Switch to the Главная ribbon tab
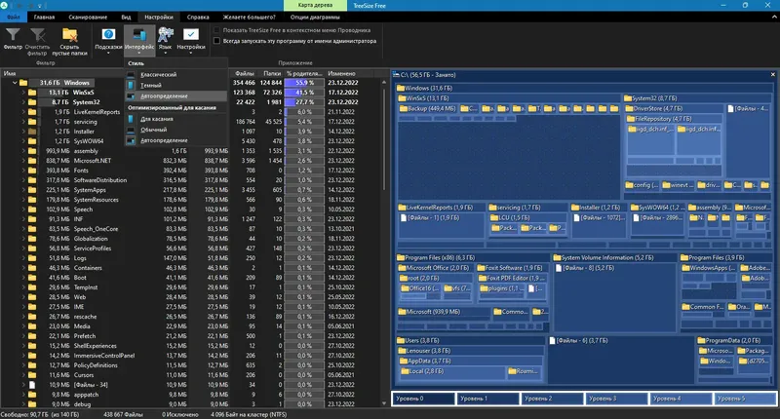Screen dimensions: 780x419 (44, 17)
